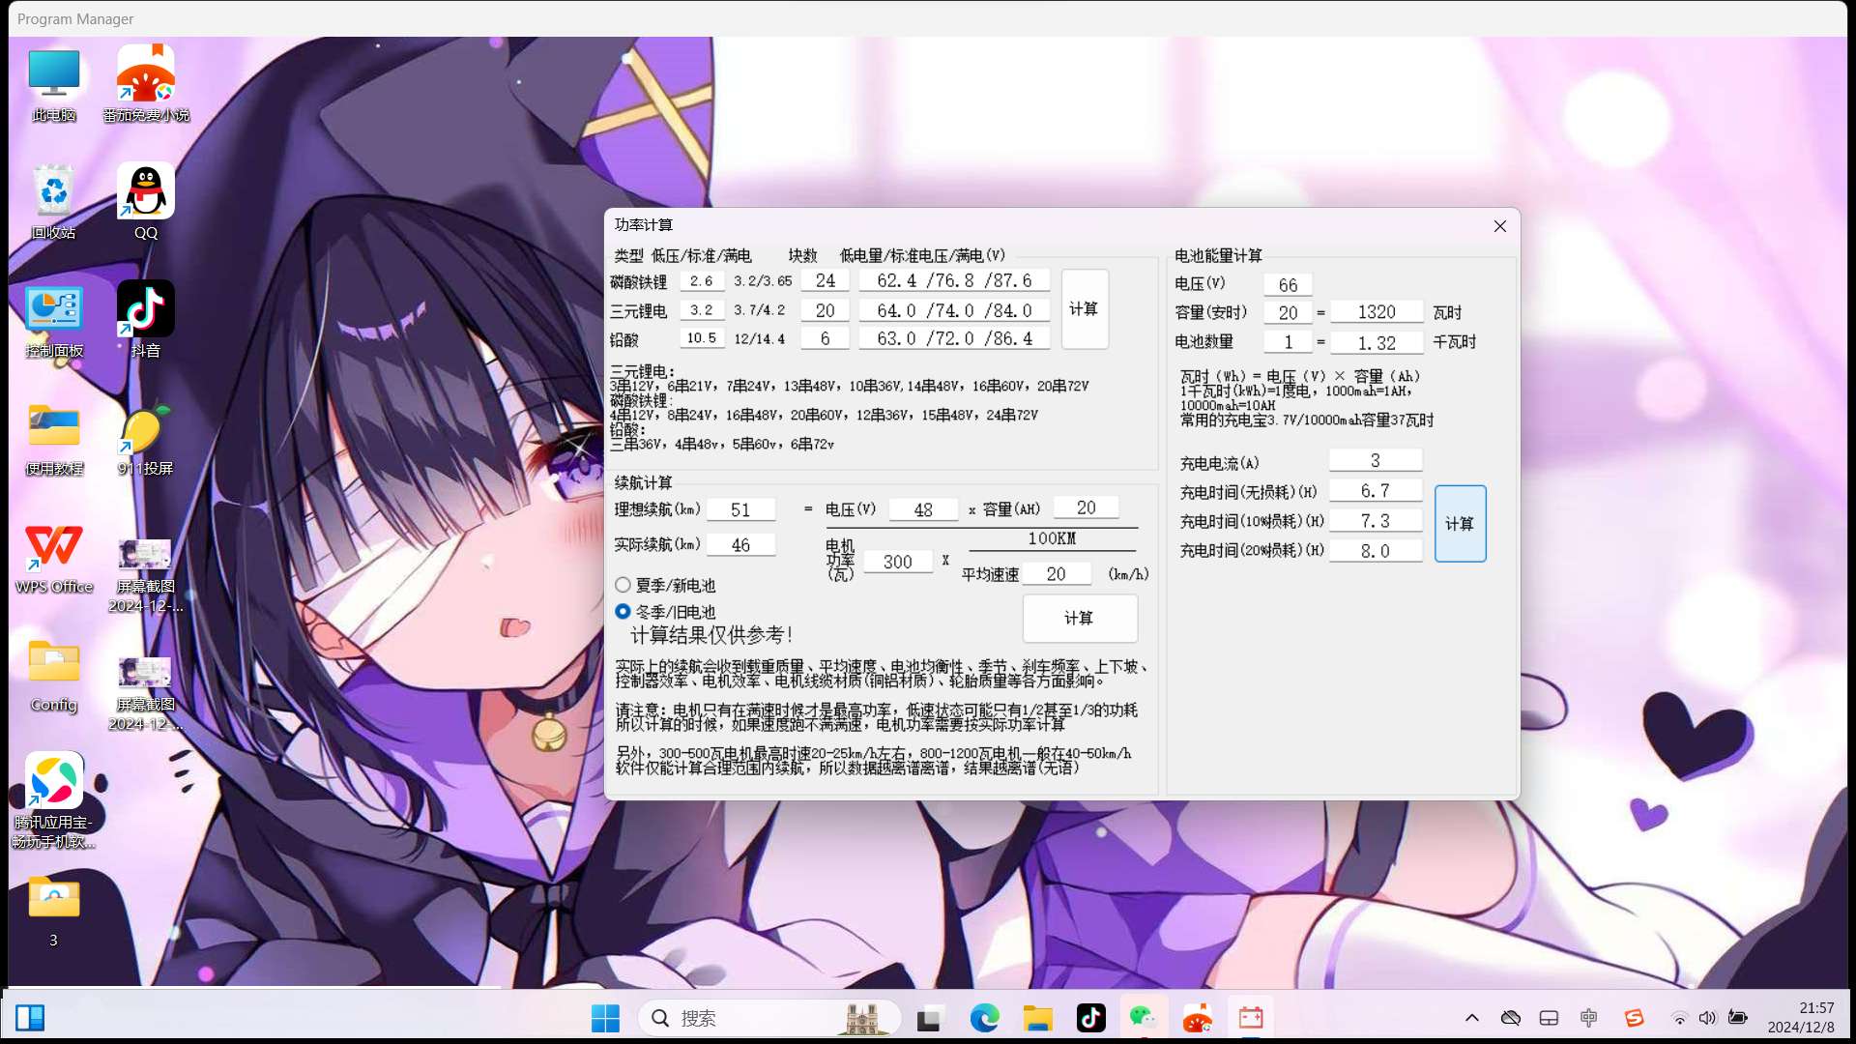Click the 平均速度 field in 续航计算

1056,574
